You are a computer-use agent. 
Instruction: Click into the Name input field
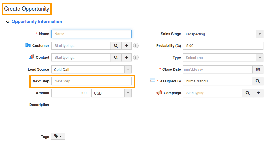pyautogui.click(x=91, y=34)
